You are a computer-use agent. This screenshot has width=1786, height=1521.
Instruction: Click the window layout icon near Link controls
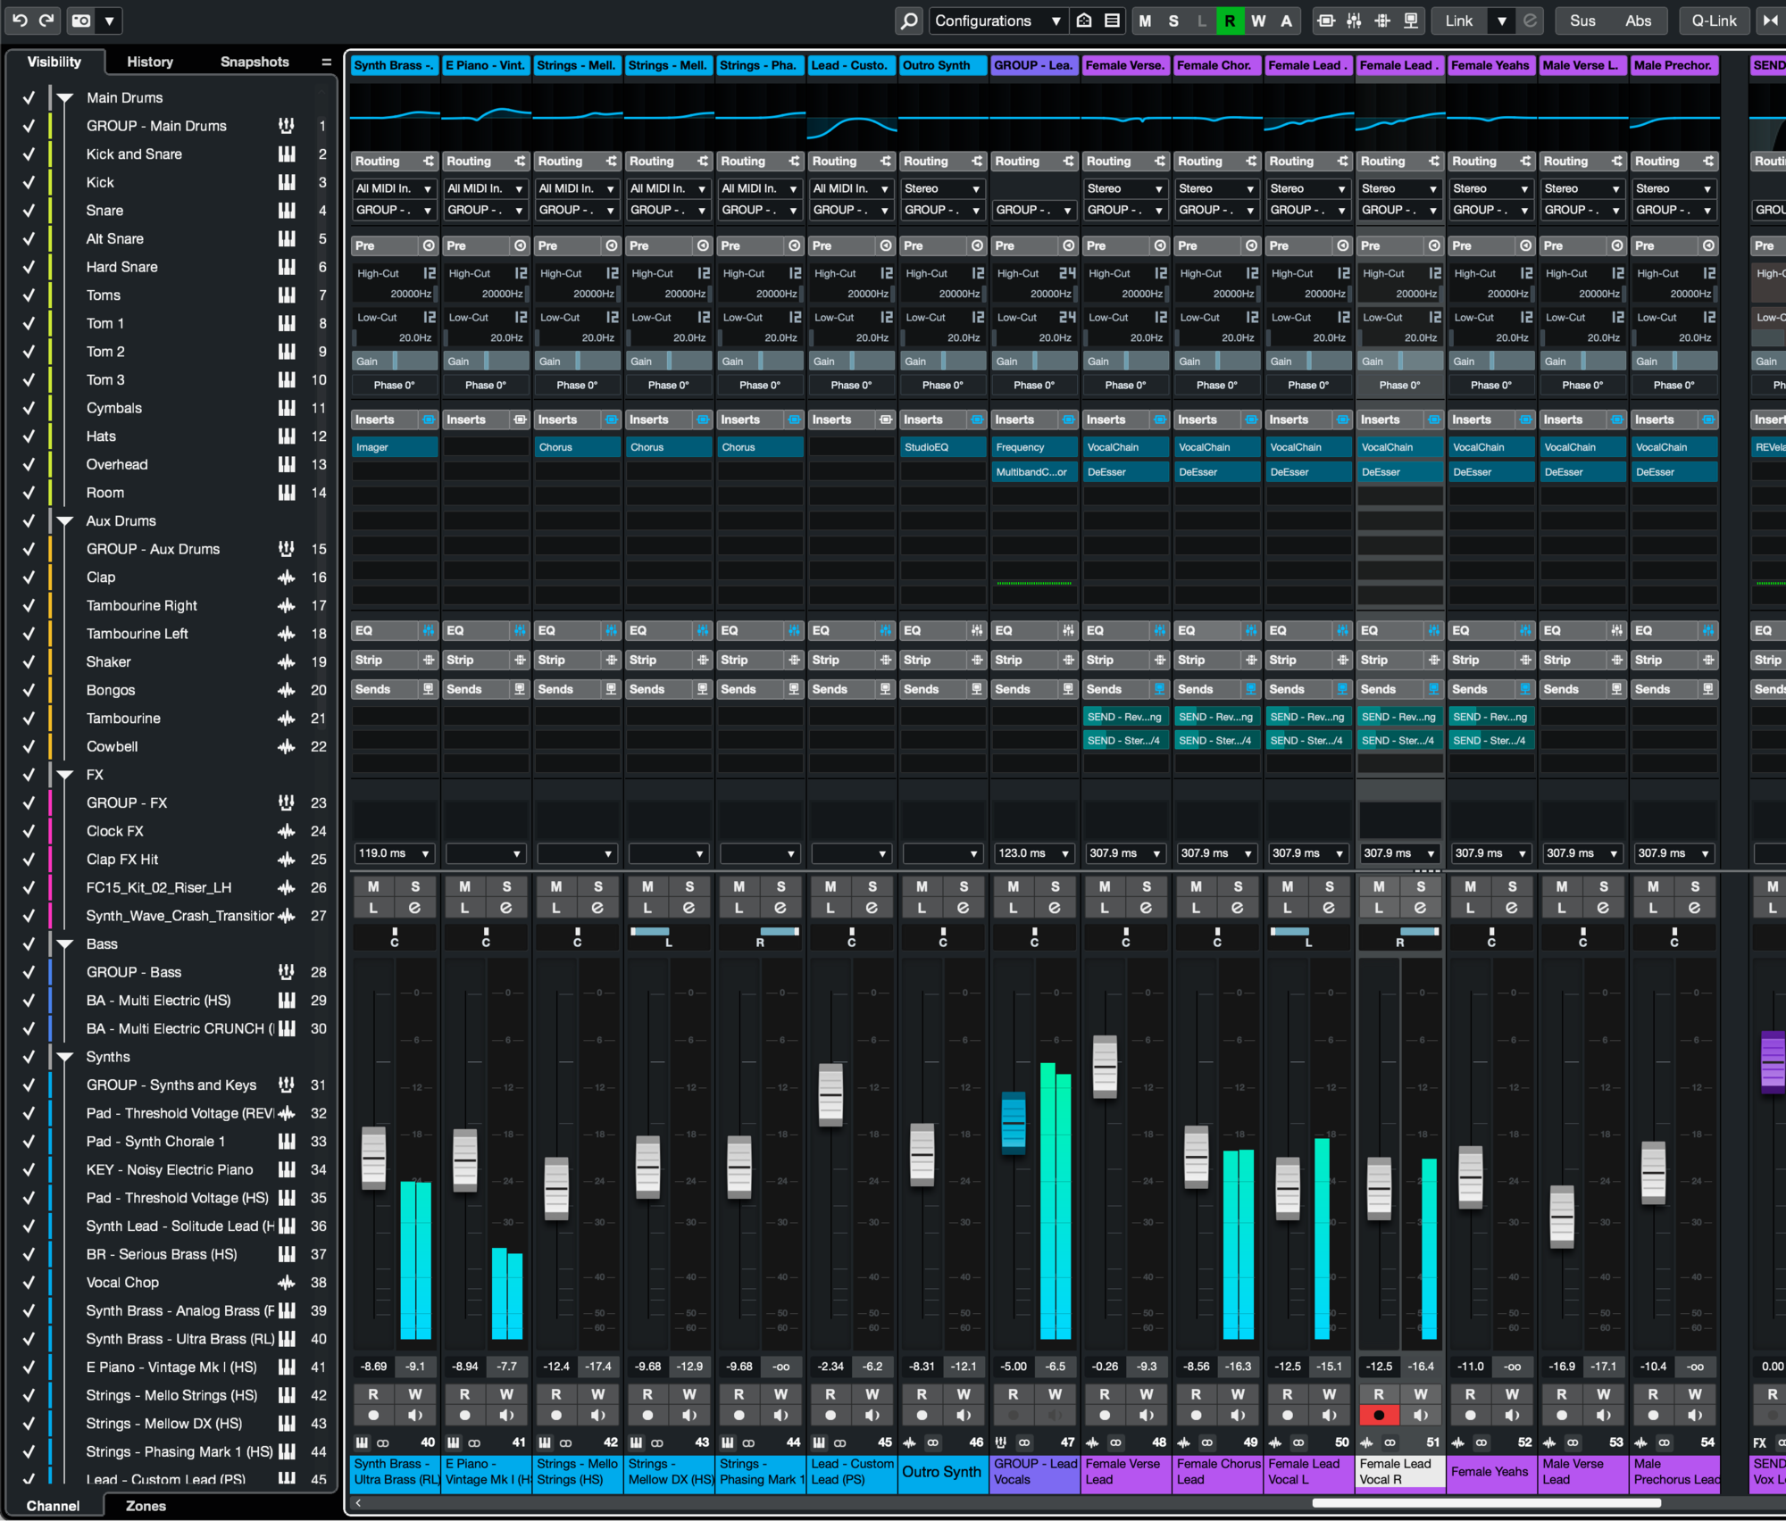click(x=1409, y=21)
